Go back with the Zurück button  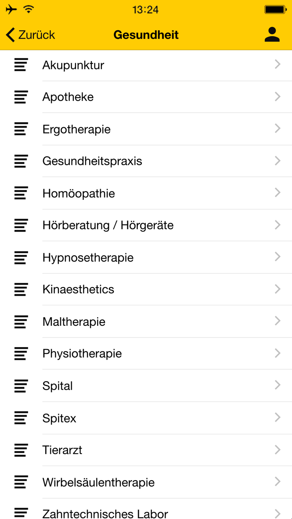[x=36, y=35]
